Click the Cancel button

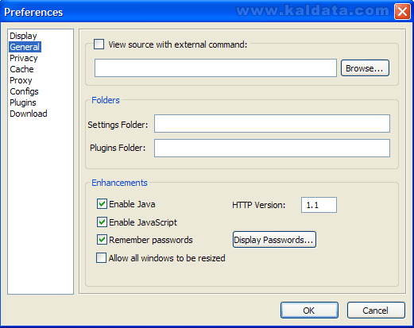click(x=376, y=310)
